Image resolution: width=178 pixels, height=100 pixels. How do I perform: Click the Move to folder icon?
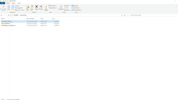[28, 7]
